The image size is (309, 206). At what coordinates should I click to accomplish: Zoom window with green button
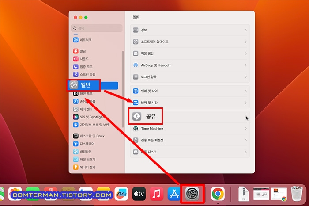click(x=86, y=17)
